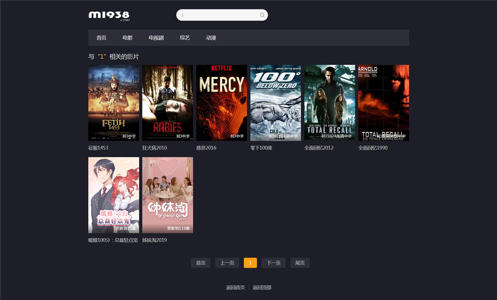
Task: Open the 电影 navigation tab
Action: coord(128,38)
